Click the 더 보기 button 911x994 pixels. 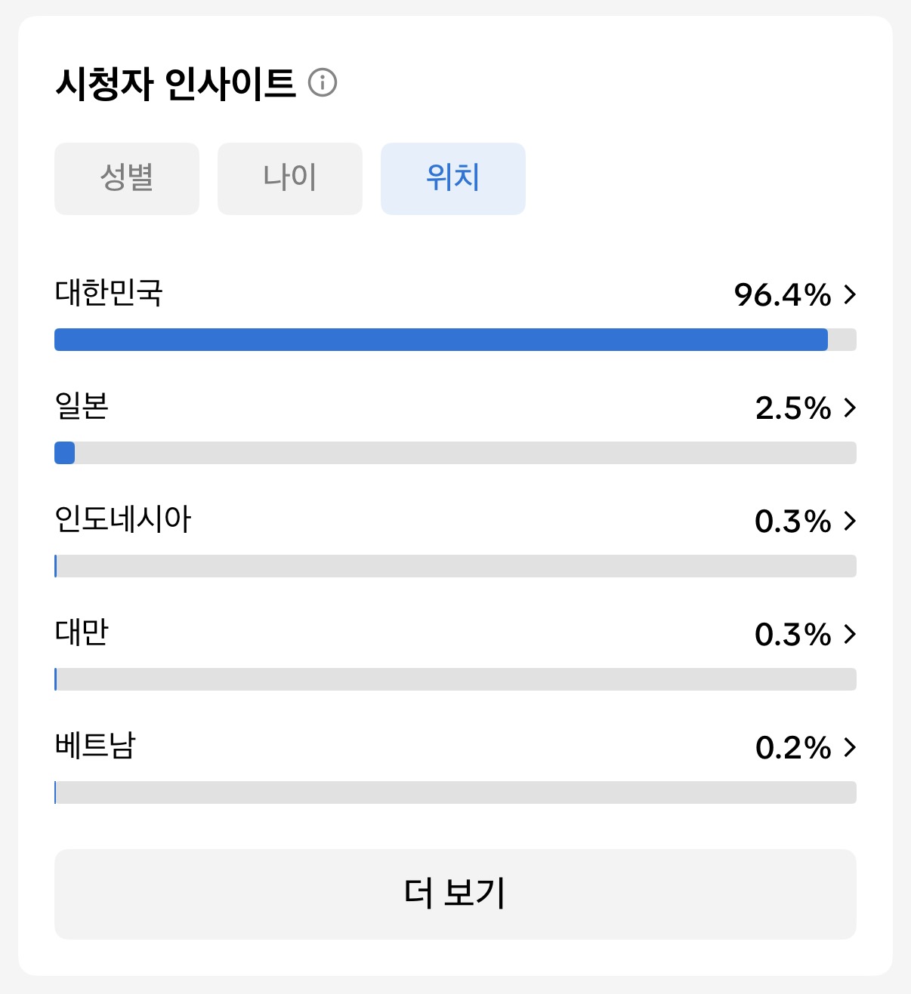coord(455,894)
